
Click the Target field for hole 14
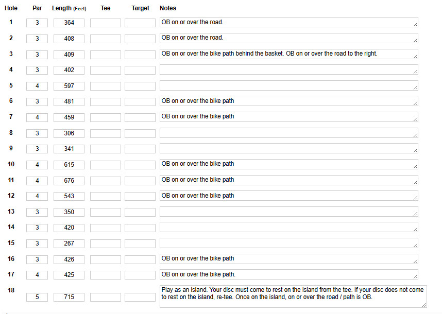[x=140, y=228]
